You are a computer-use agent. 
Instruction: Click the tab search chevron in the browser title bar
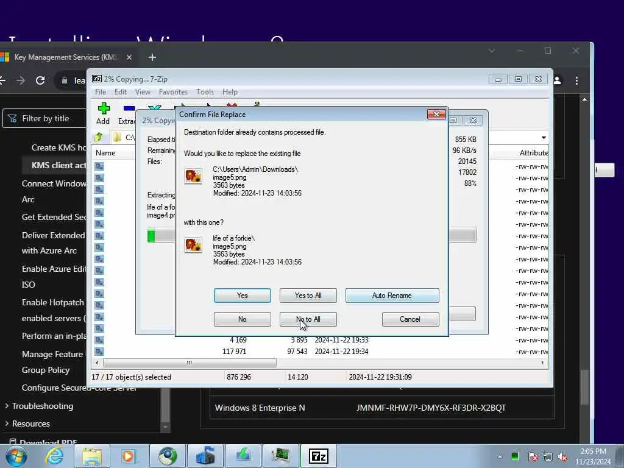(492, 51)
